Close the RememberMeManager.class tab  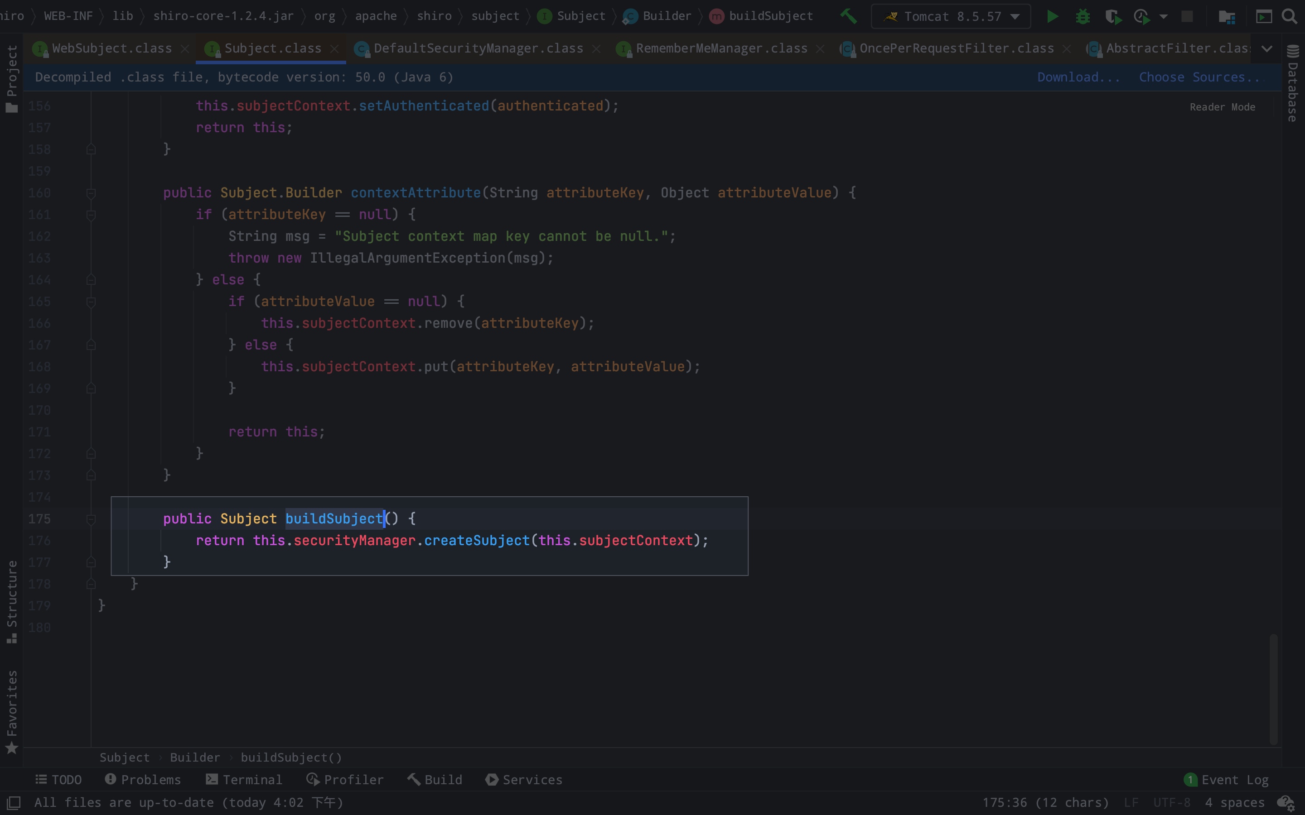coord(820,48)
